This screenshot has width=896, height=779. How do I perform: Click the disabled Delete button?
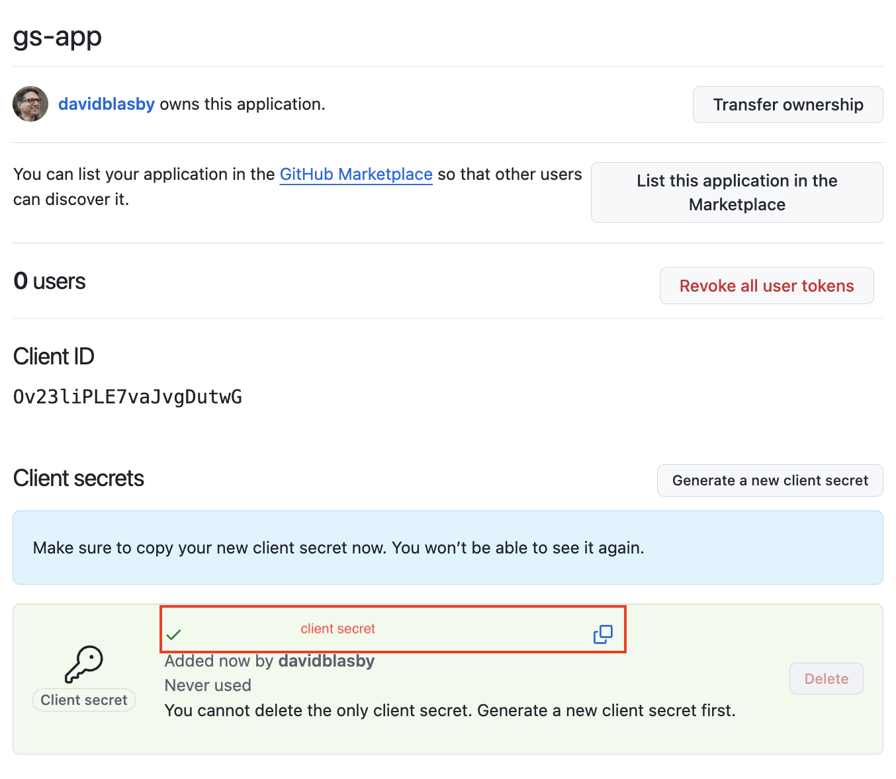point(826,678)
